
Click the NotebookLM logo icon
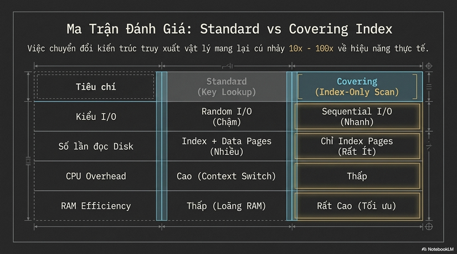424,249
